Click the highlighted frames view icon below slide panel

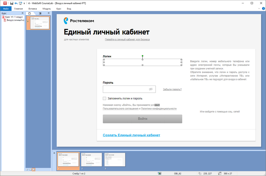(x=34, y=169)
